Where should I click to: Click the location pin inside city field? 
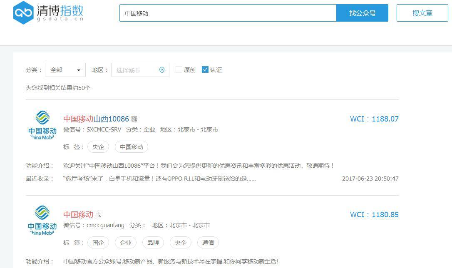[x=162, y=70]
